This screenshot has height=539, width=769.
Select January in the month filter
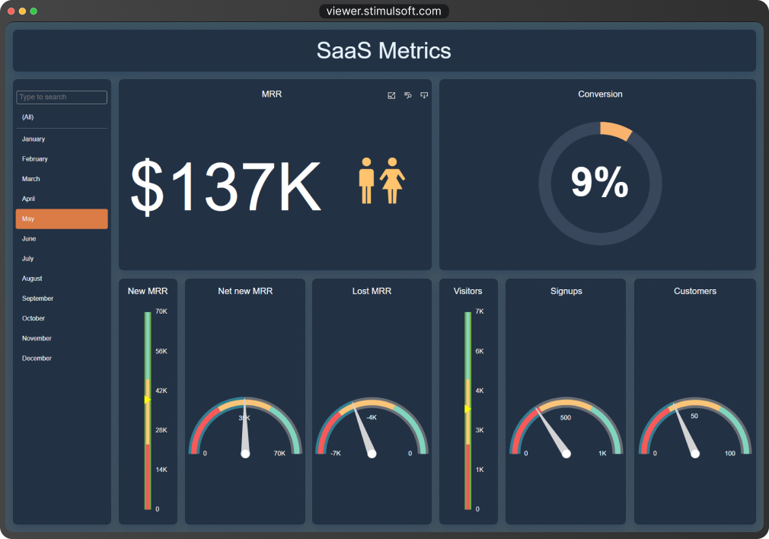(34, 139)
